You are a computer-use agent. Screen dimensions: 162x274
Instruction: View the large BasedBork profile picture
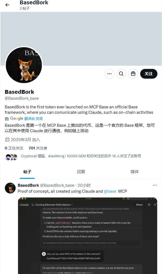coord(24,65)
